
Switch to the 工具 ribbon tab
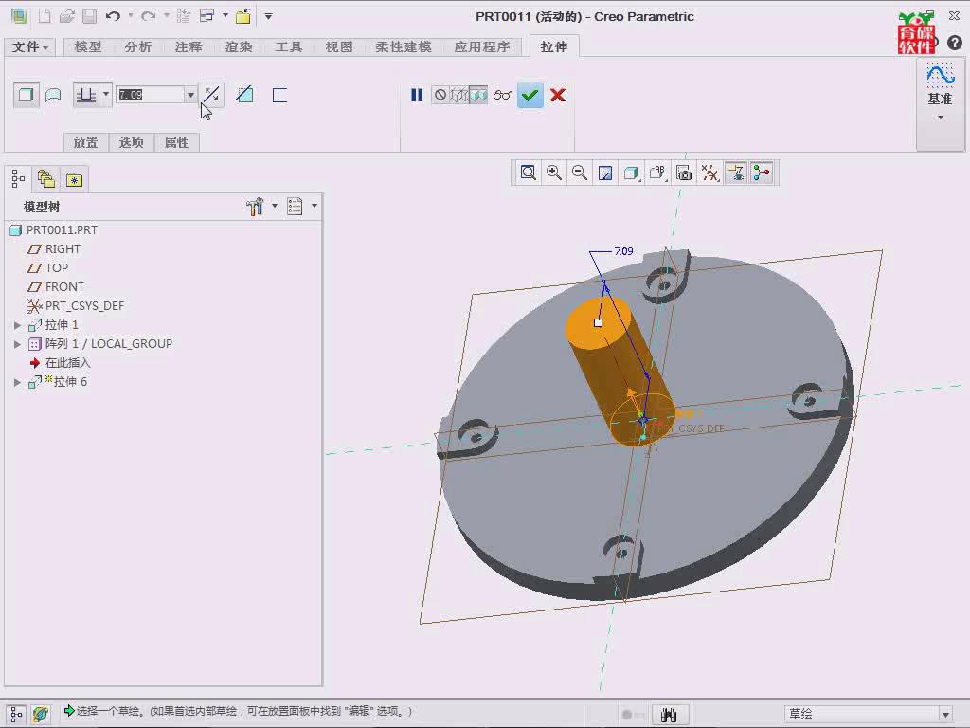point(288,47)
